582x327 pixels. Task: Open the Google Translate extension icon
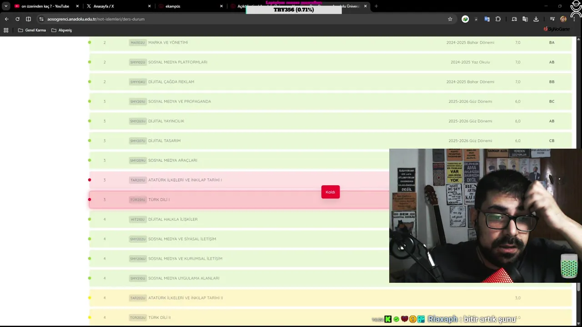487,19
